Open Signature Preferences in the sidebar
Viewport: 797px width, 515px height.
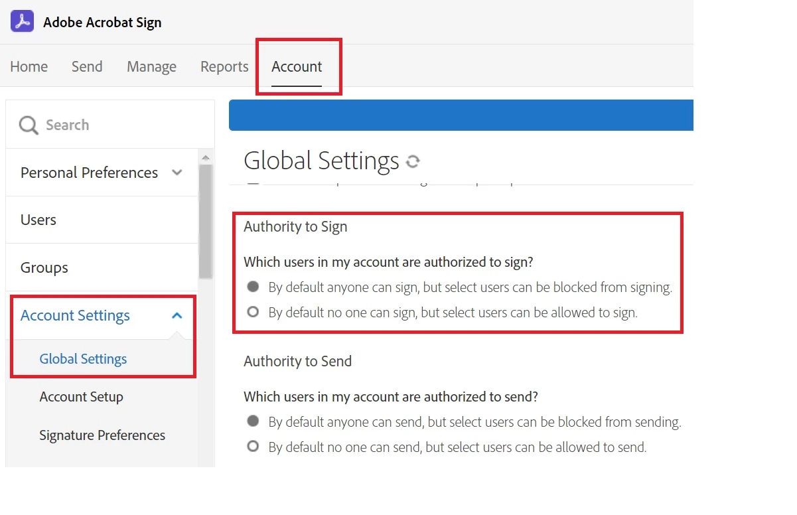click(x=102, y=435)
